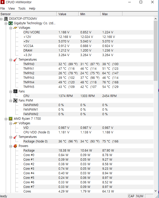Collapse the Gigabyte Technology tree node
Screen dimensions: 159x198
(x=6, y=23)
